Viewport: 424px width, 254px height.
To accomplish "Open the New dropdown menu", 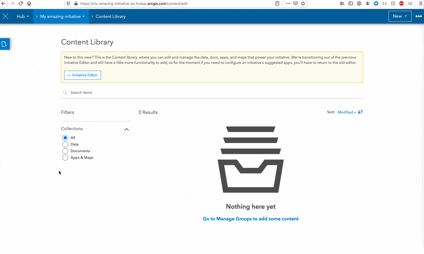I will click(400, 16).
